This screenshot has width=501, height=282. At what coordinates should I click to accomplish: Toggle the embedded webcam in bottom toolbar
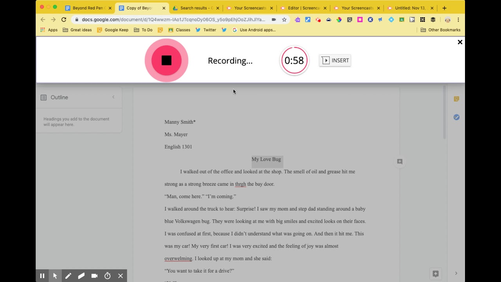94,276
